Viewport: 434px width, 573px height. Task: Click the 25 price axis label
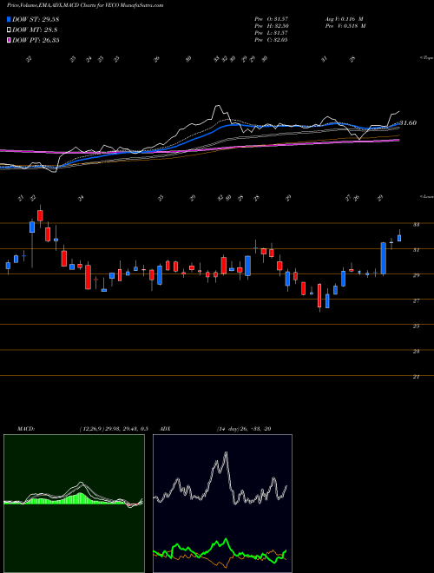(x=416, y=326)
